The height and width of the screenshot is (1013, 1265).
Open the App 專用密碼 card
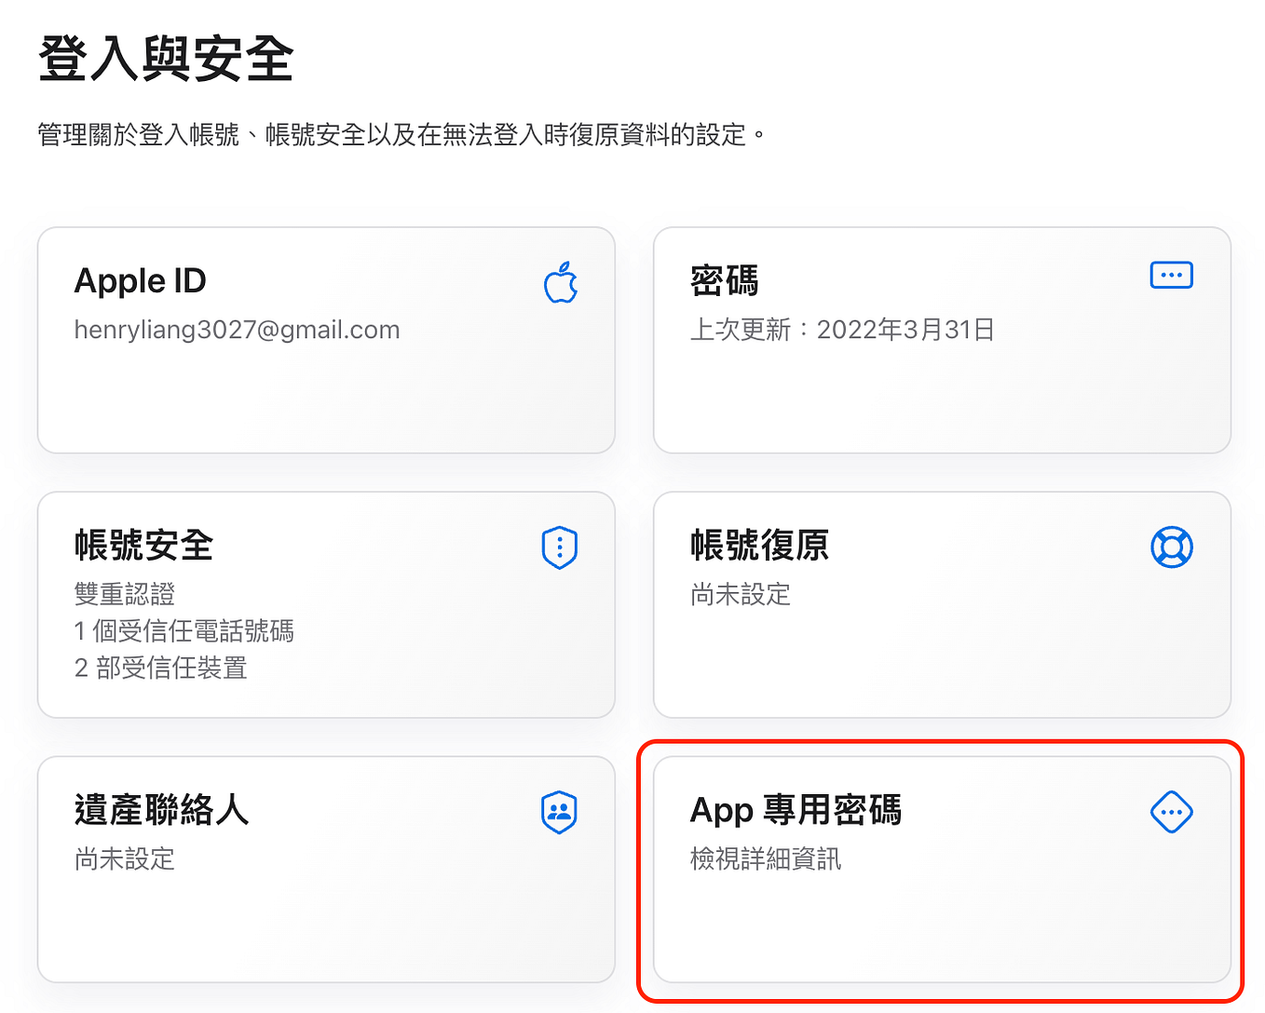pyautogui.click(x=942, y=869)
